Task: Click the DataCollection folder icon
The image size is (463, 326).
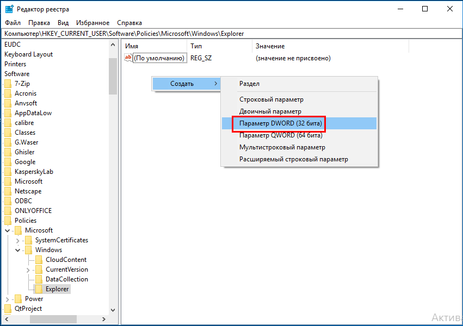Action: click(x=39, y=279)
